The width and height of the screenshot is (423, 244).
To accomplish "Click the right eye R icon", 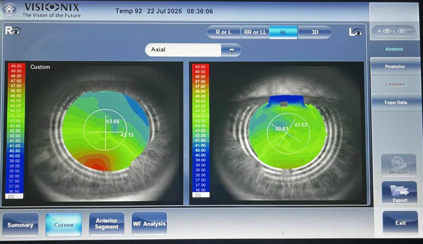I will tap(12, 31).
